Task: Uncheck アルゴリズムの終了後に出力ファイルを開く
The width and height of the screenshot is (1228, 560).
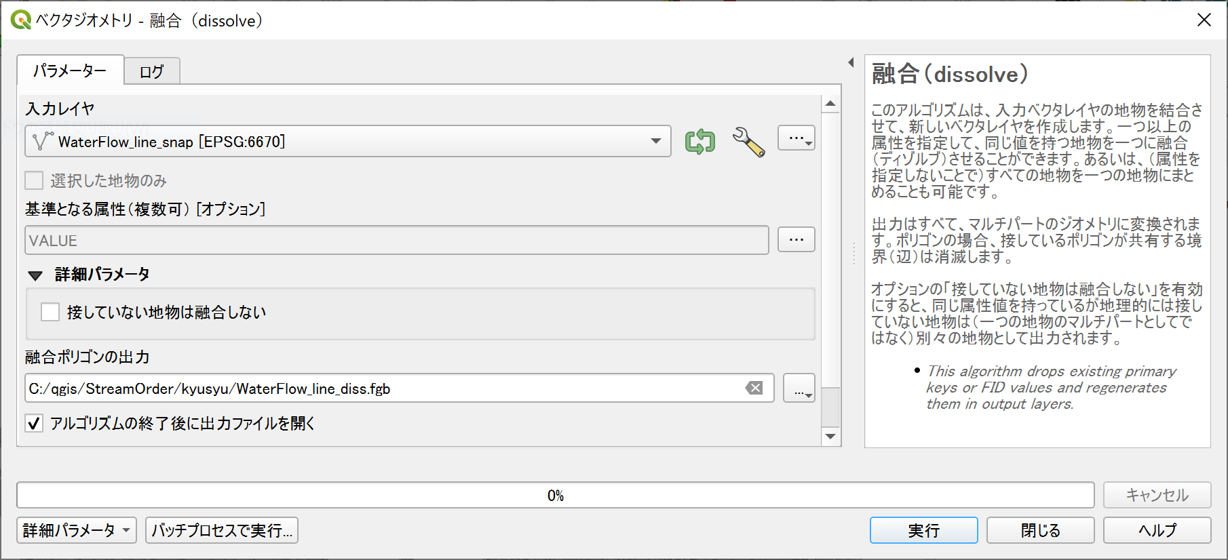Action: pyautogui.click(x=34, y=423)
